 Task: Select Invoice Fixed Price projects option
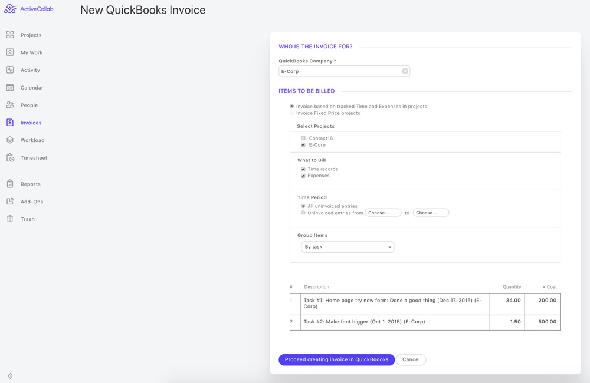click(x=291, y=113)
